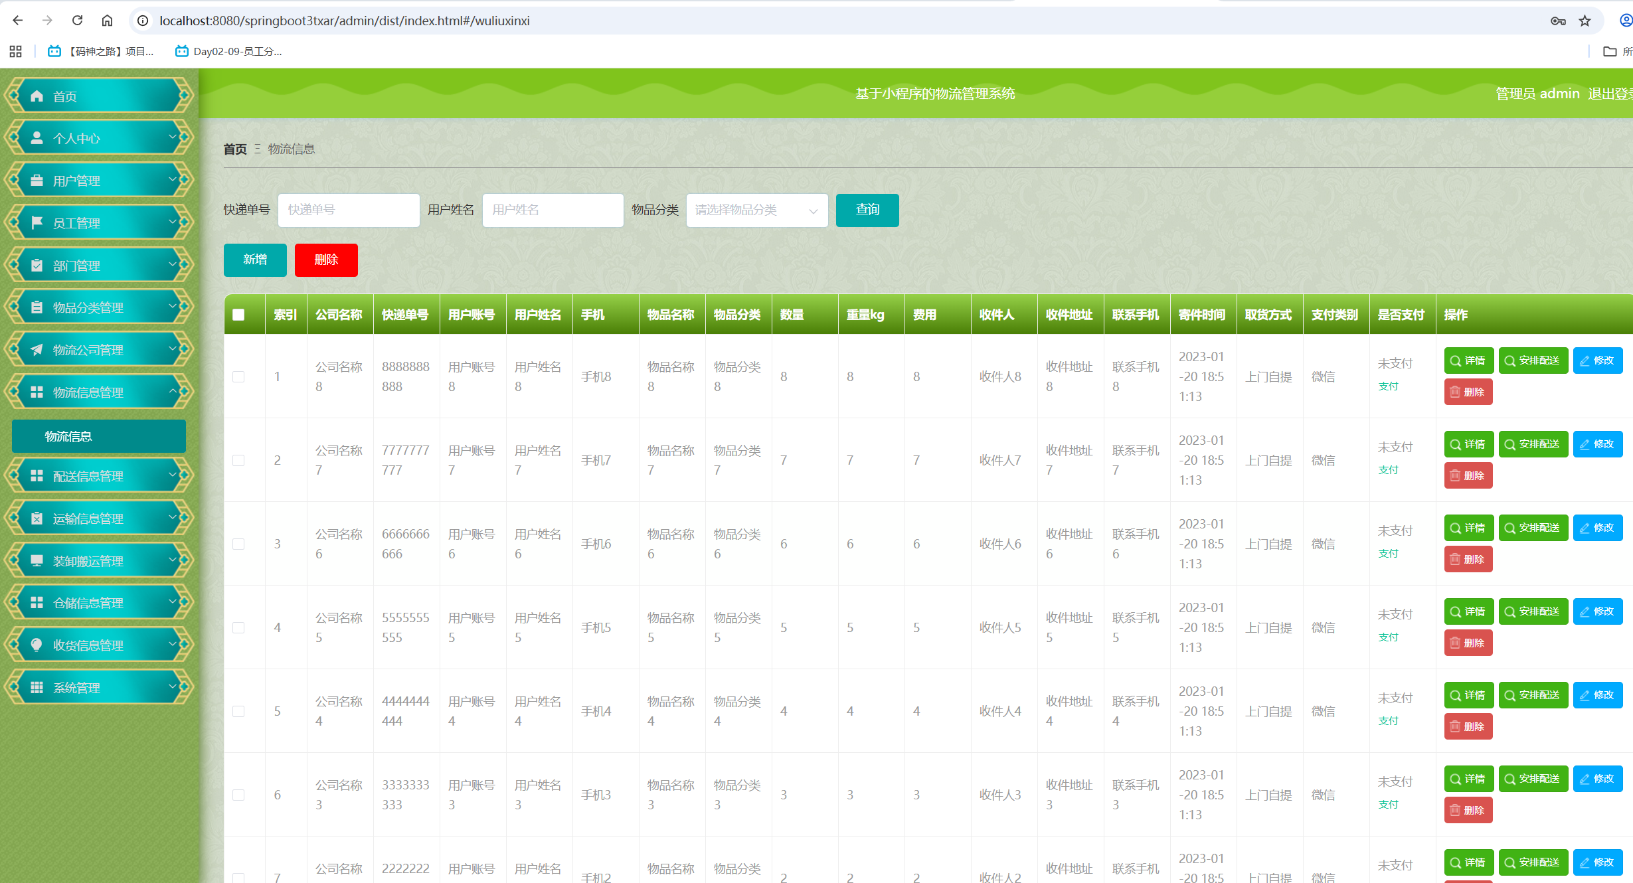1633x883 pixels.
Task: Click the lightbulb icon for 收货信息管理
Action: [x=37, y=645]
